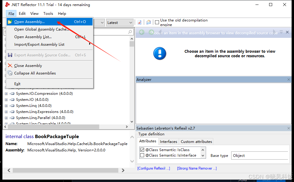Click the System.Linq assembly icon
Viewport: 294px width, 182px height.
12,106
